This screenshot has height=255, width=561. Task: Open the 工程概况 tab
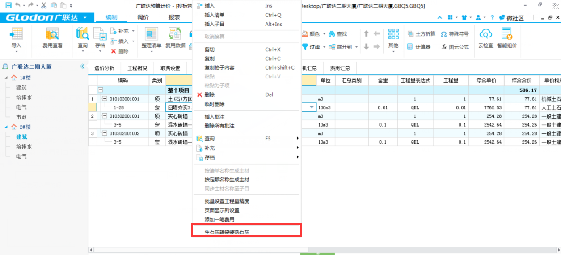137,68
